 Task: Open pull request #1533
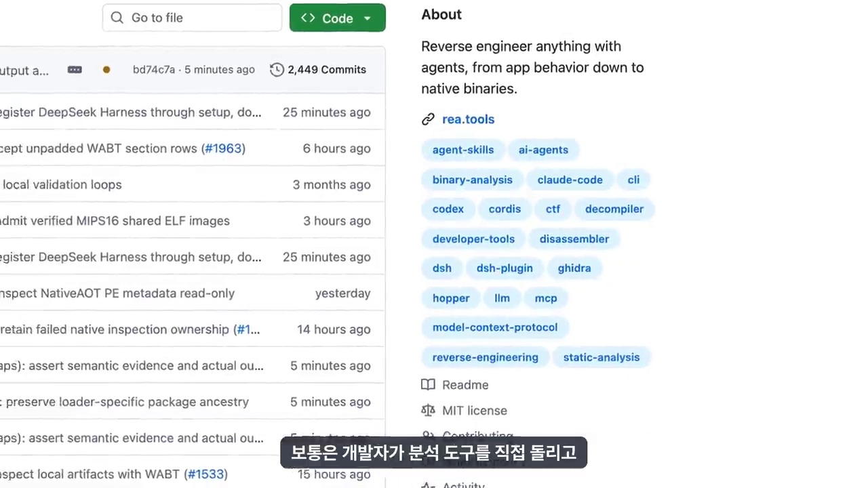pyautogui.click(x=205, y=474)
